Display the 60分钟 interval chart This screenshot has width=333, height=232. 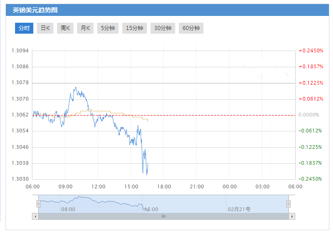coord(191,28)
